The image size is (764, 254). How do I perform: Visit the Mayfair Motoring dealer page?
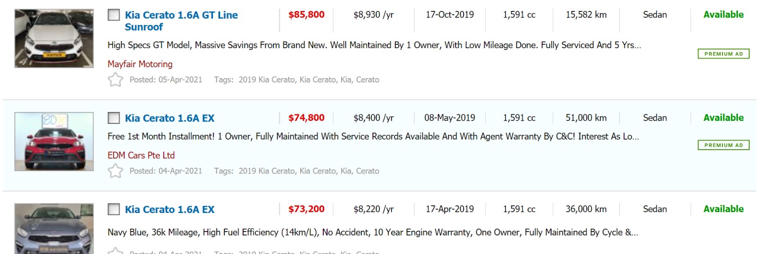140,64
